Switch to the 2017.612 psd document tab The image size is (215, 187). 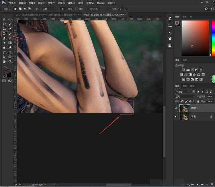coord(46,15)
